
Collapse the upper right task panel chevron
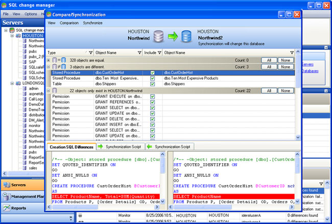pos(326,47)
